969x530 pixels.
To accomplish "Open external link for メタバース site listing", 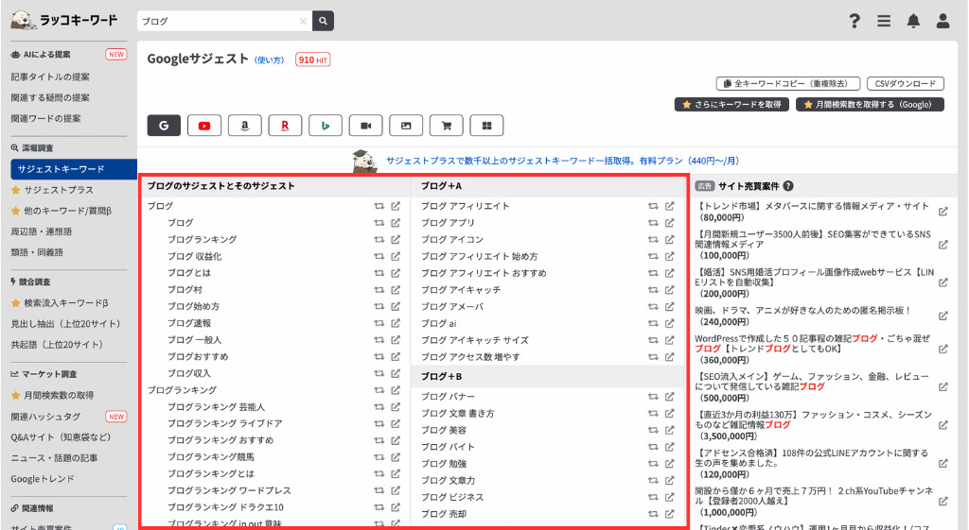I will pos(943,212).
